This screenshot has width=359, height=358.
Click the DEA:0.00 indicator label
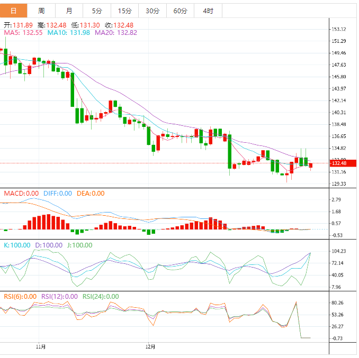pyautogui.click(x=91, y=194)
